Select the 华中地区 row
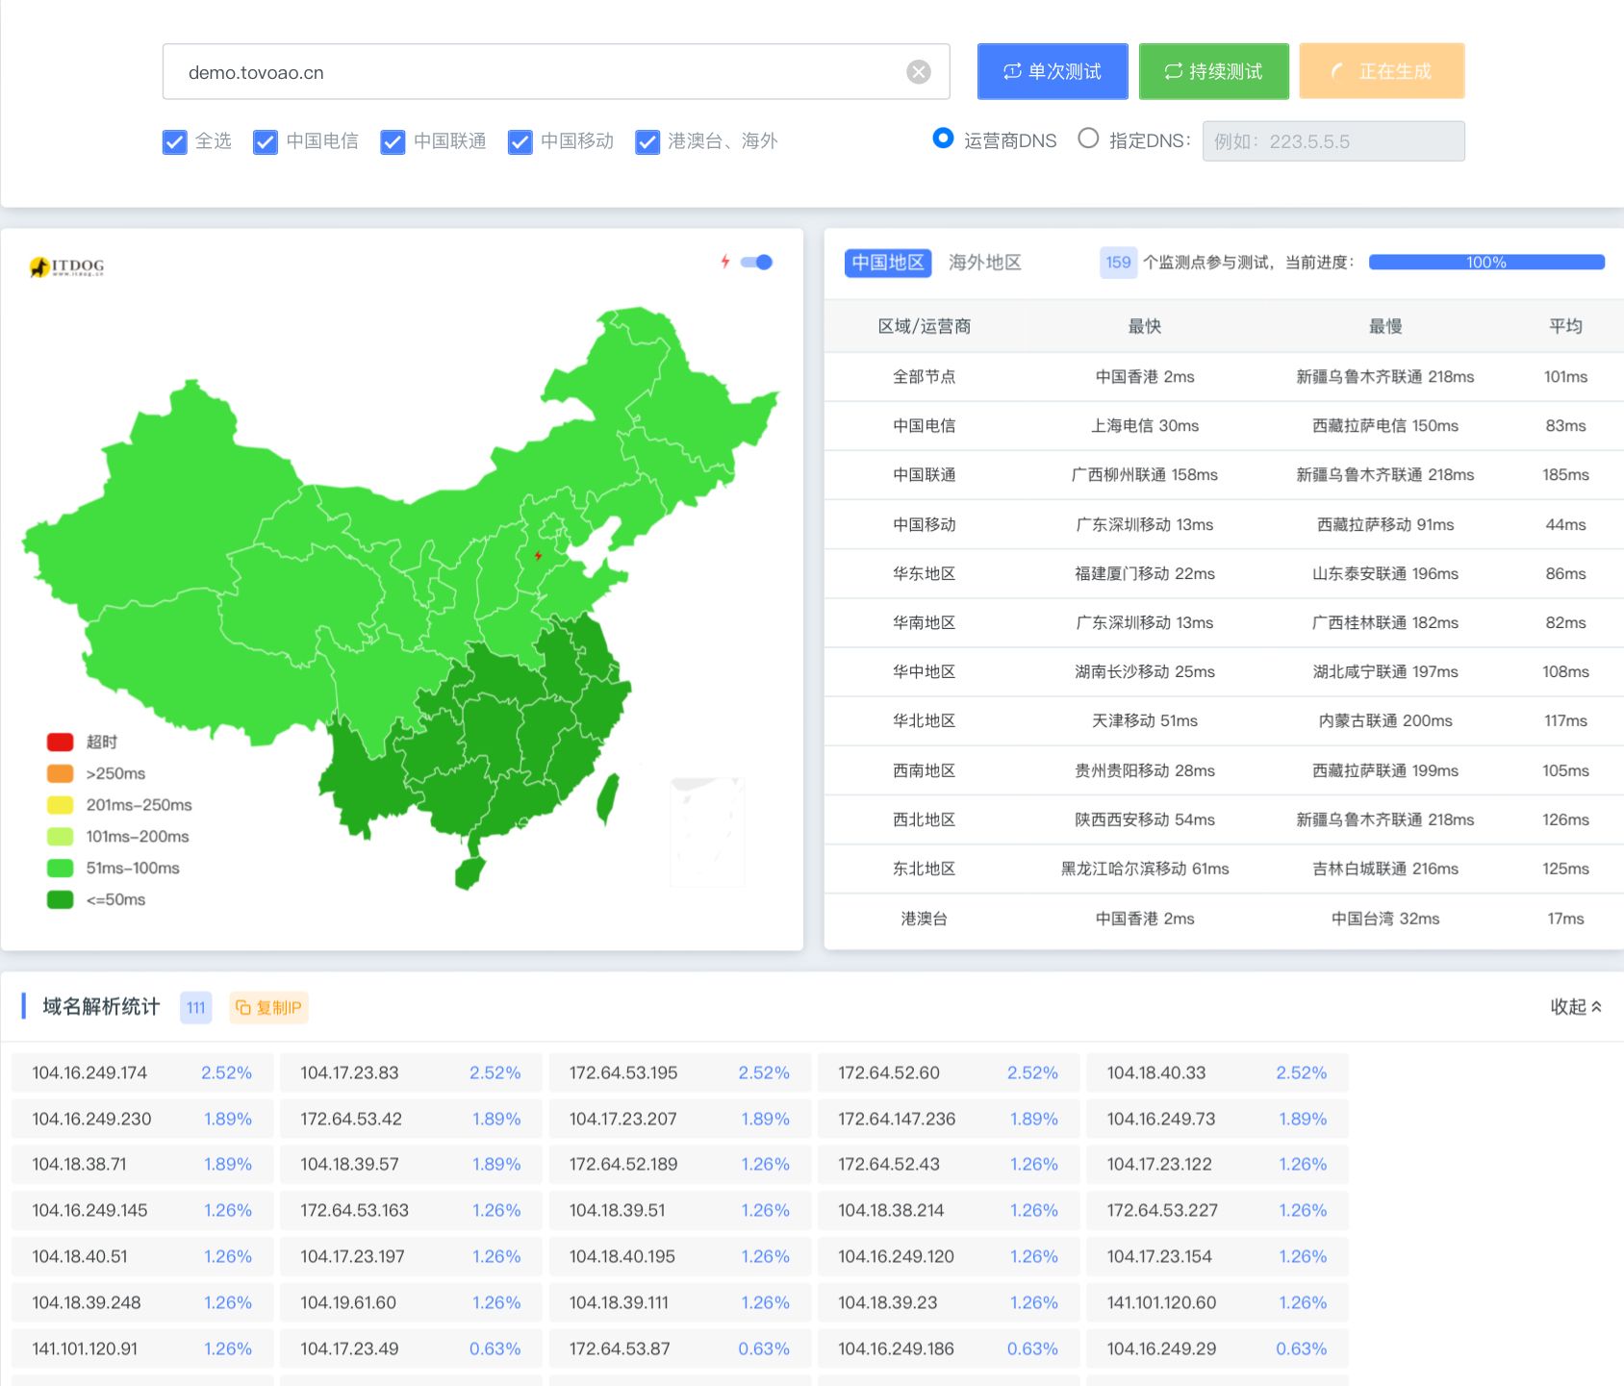Image resolution: width=1624 pixels, height=1386 pixels. 1224,672
